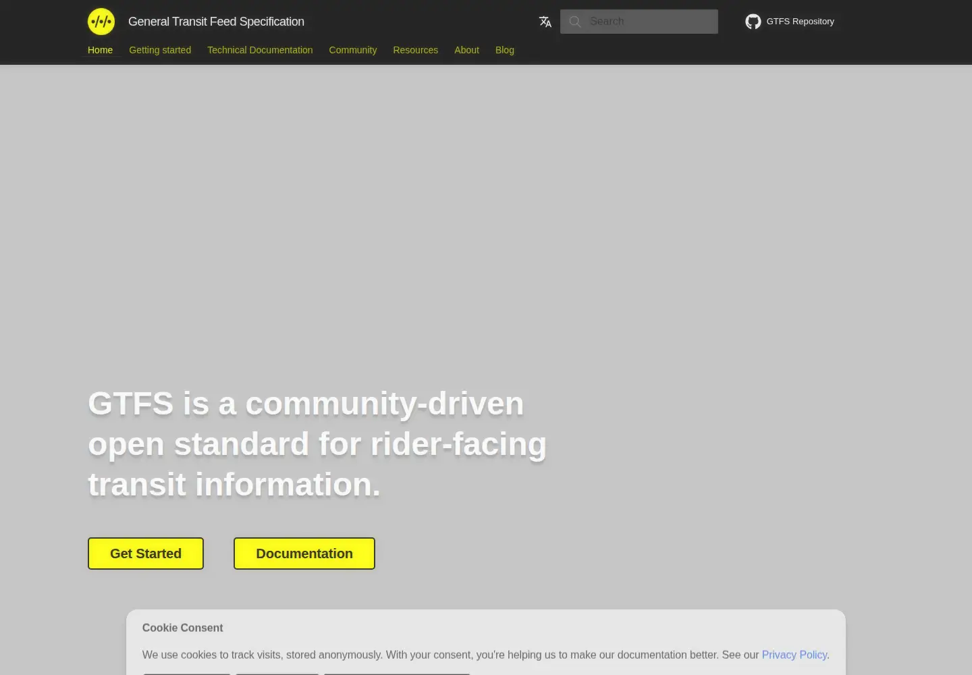The image size is (972, 675).
Task: Open the Blog tab
Action: (505, 50)
